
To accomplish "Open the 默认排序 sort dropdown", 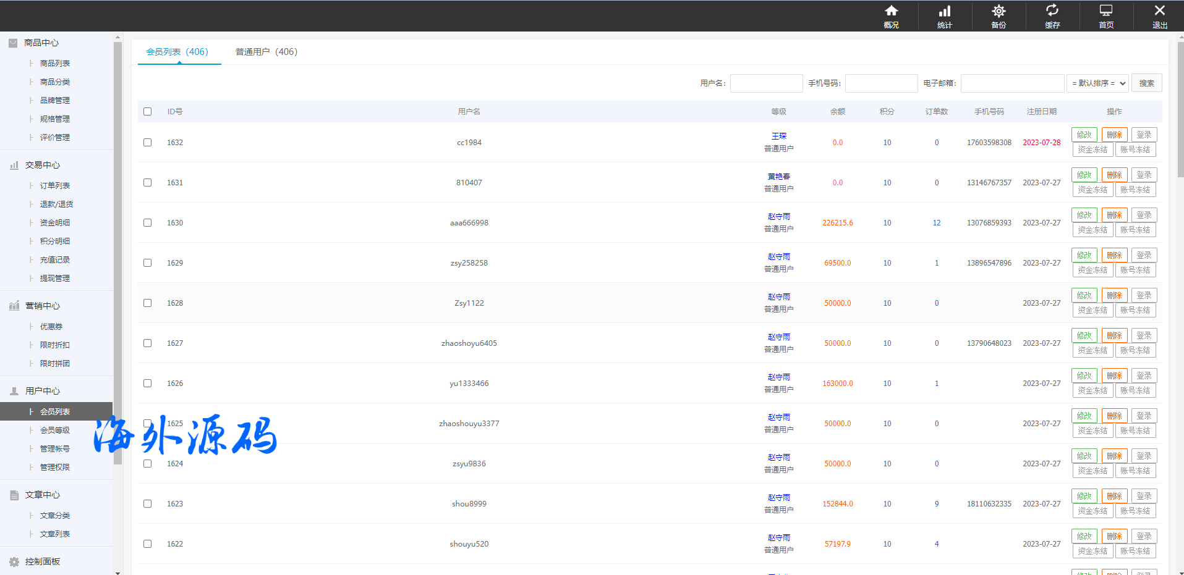I will 1098,83.
